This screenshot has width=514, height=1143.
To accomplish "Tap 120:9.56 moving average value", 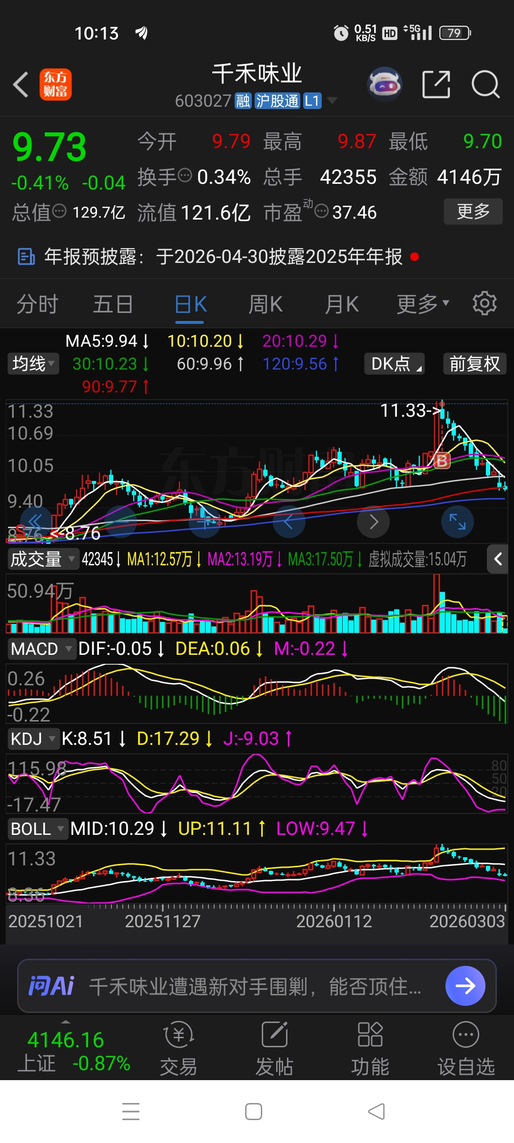I will point(301,363).
